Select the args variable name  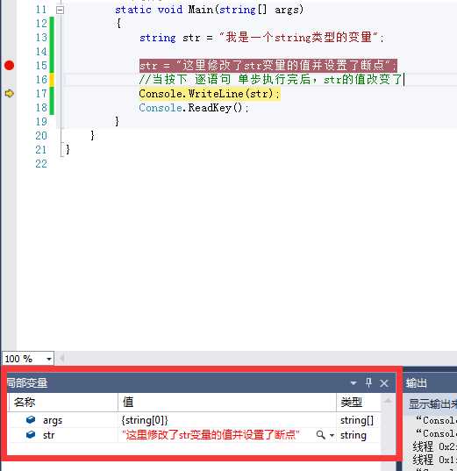coord(53,420)
